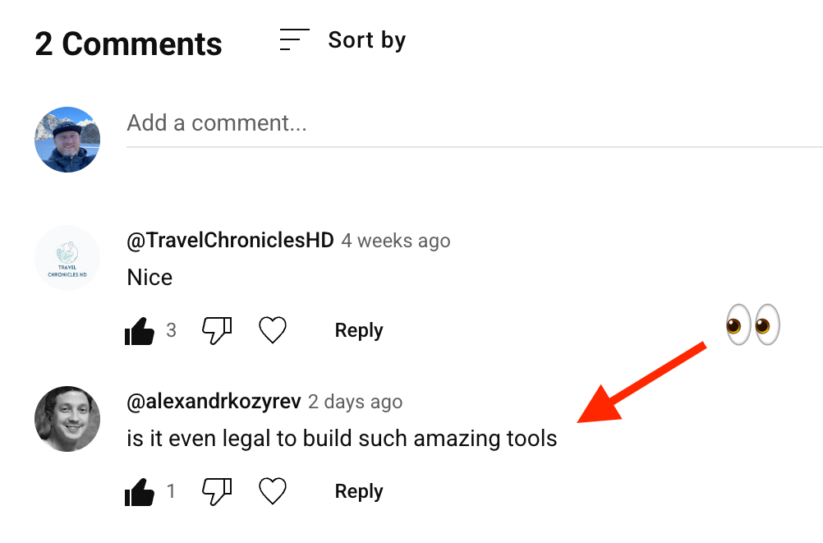
Task: Heart the TravelChroniclesHD comment
Action: (x=273, y=331)
